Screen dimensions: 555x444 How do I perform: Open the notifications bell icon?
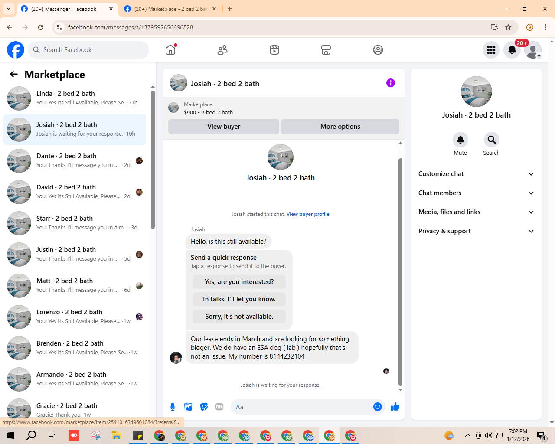512,50
